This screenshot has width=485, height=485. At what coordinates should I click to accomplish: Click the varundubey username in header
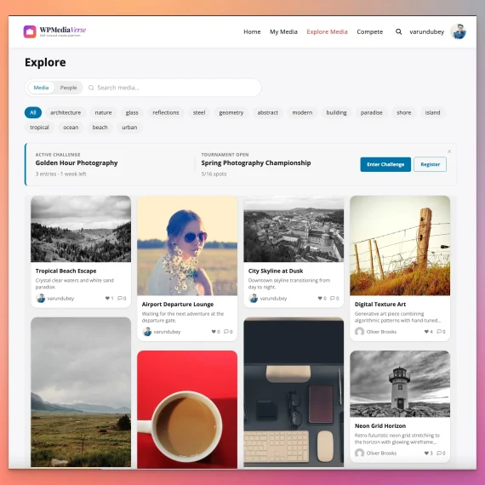pyautogui.click(x=427, y=31)
